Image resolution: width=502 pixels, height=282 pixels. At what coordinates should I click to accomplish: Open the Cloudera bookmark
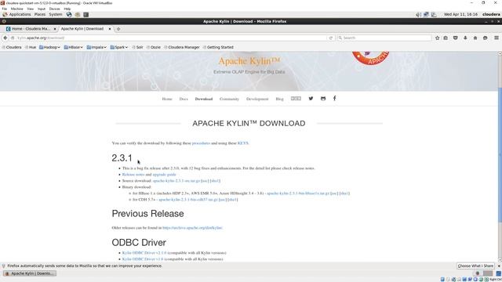12,47
